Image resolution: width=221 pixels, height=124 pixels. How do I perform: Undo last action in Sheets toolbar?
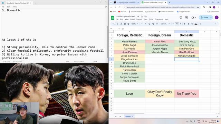(117, 24)
